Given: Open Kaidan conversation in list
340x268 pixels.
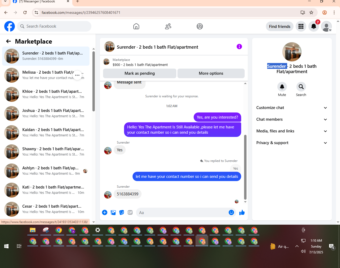Looking at the screenshot, I should coord(46,133).
